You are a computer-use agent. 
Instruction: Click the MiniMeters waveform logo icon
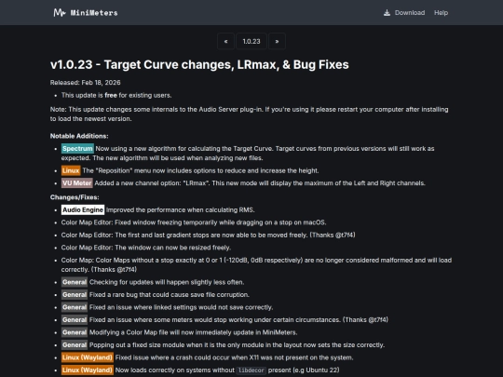coord(60,13)
